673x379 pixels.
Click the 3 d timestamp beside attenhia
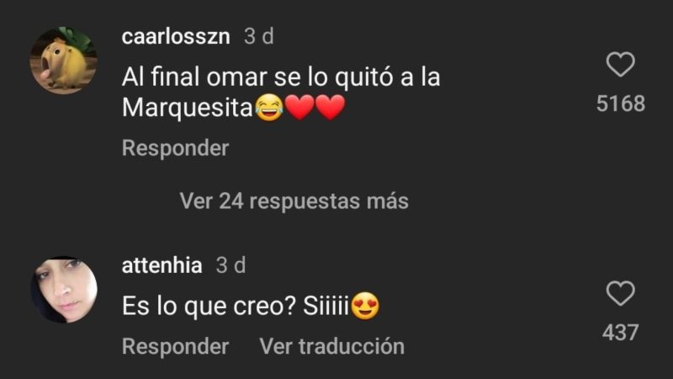point(231,265)
